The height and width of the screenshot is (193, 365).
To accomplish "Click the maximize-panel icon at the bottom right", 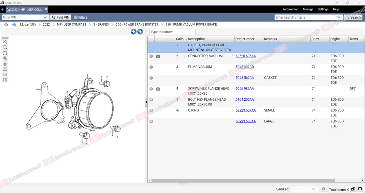I will tap(360, 189).
